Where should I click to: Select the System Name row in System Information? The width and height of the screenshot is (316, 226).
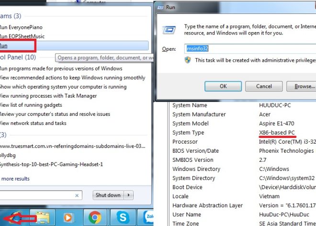point(242,105)
